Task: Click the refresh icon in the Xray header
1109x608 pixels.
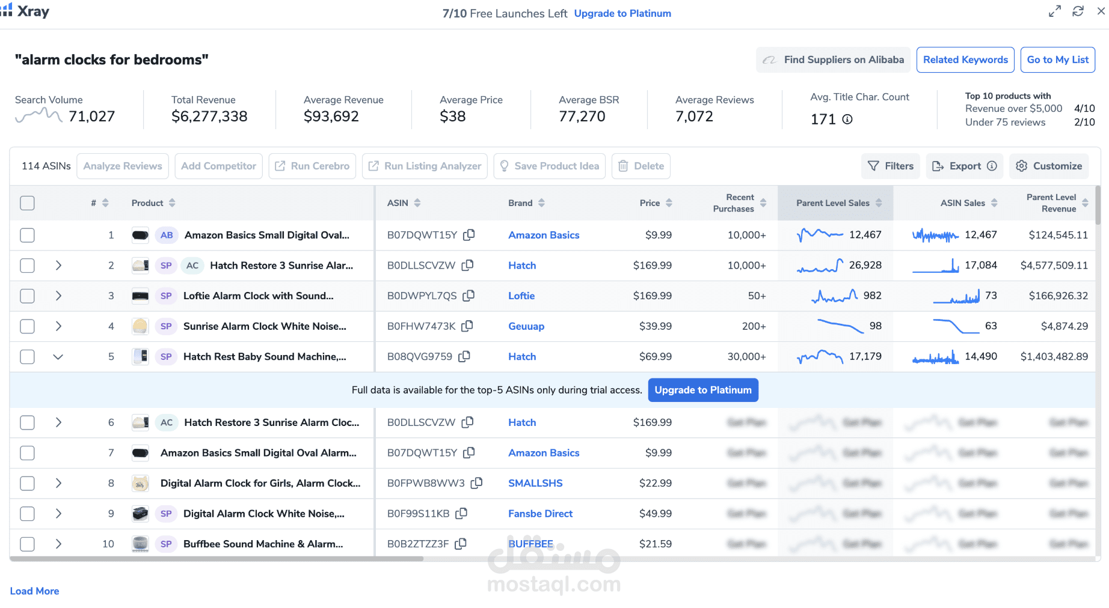Action: click(1078, 11)
